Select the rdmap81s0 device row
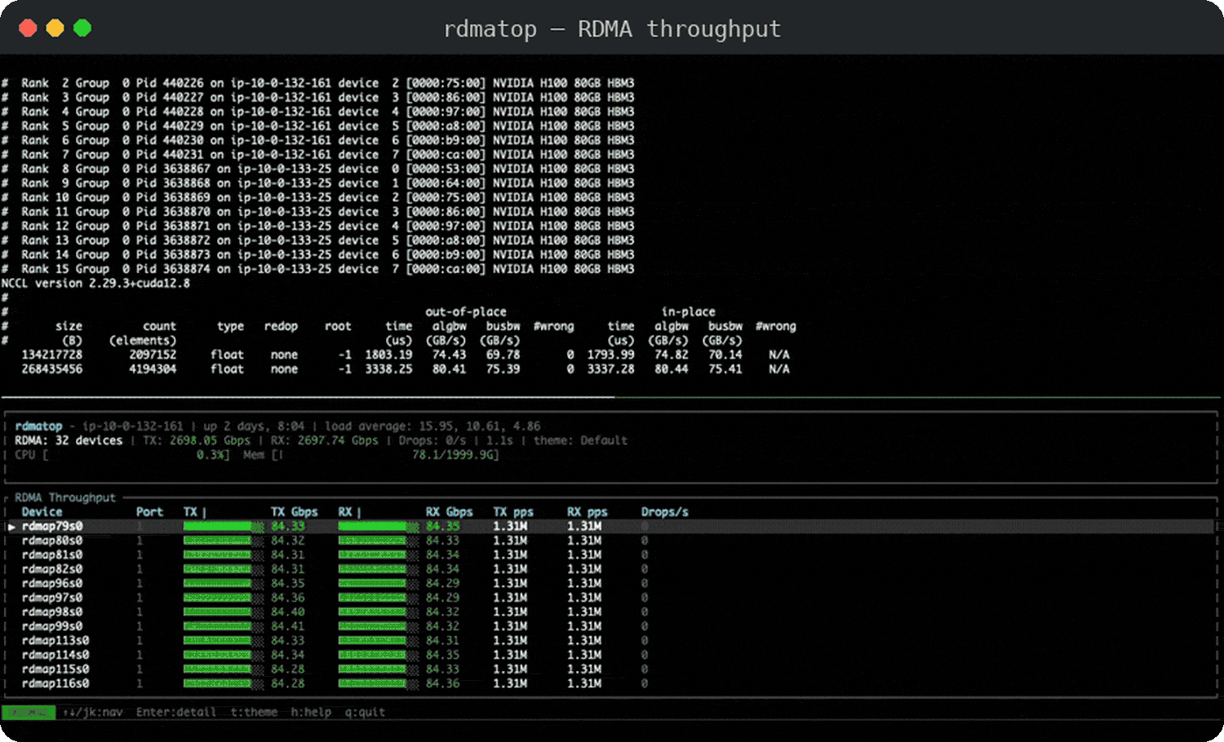 [x=610, y=555]
